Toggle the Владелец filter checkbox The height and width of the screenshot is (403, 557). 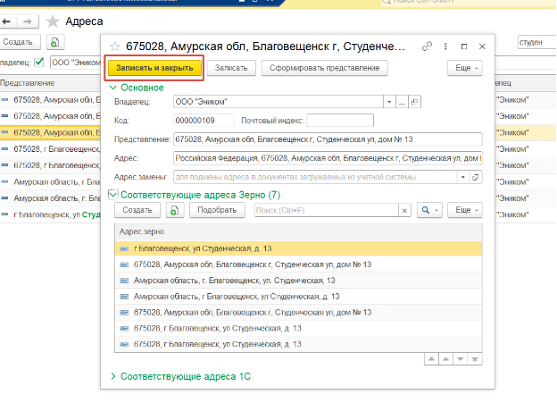point(38,63)
